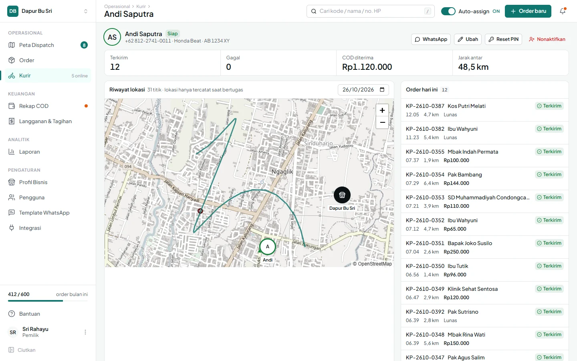Click the Integrasi plug icon
Viewport: 577px width, 361px height.
tap(12, 228)
